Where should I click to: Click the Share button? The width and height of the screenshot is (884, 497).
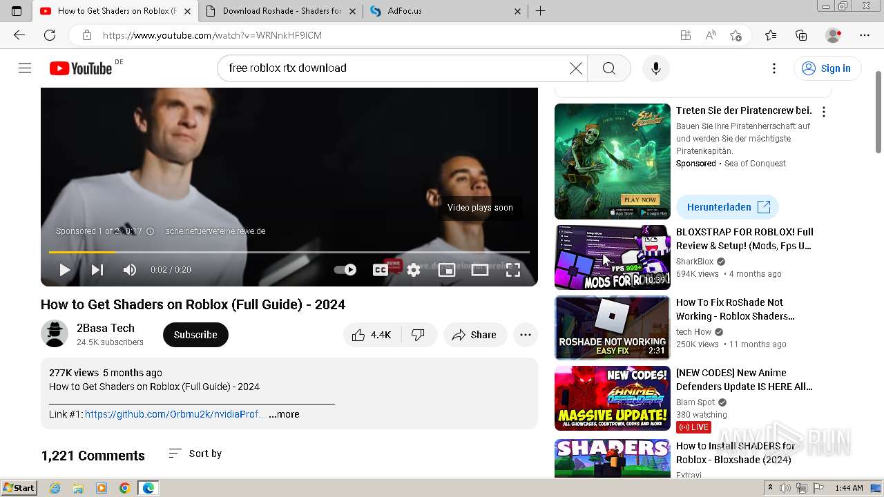(x=474, y=335)
